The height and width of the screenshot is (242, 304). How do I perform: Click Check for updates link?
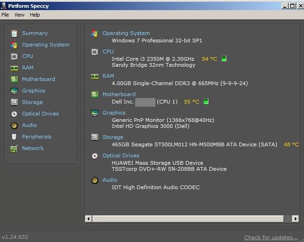coord(271,237)
